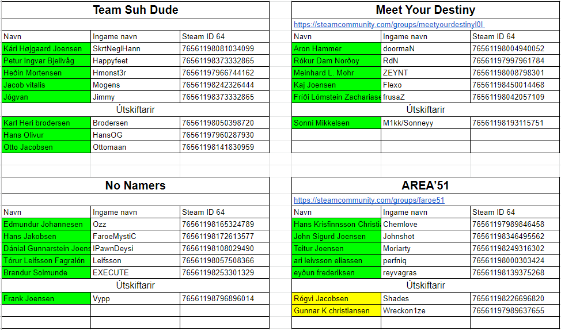Click the Petur Ingvar Bjellvåg cell
The image size is (561, 330).
click(46, 61)
